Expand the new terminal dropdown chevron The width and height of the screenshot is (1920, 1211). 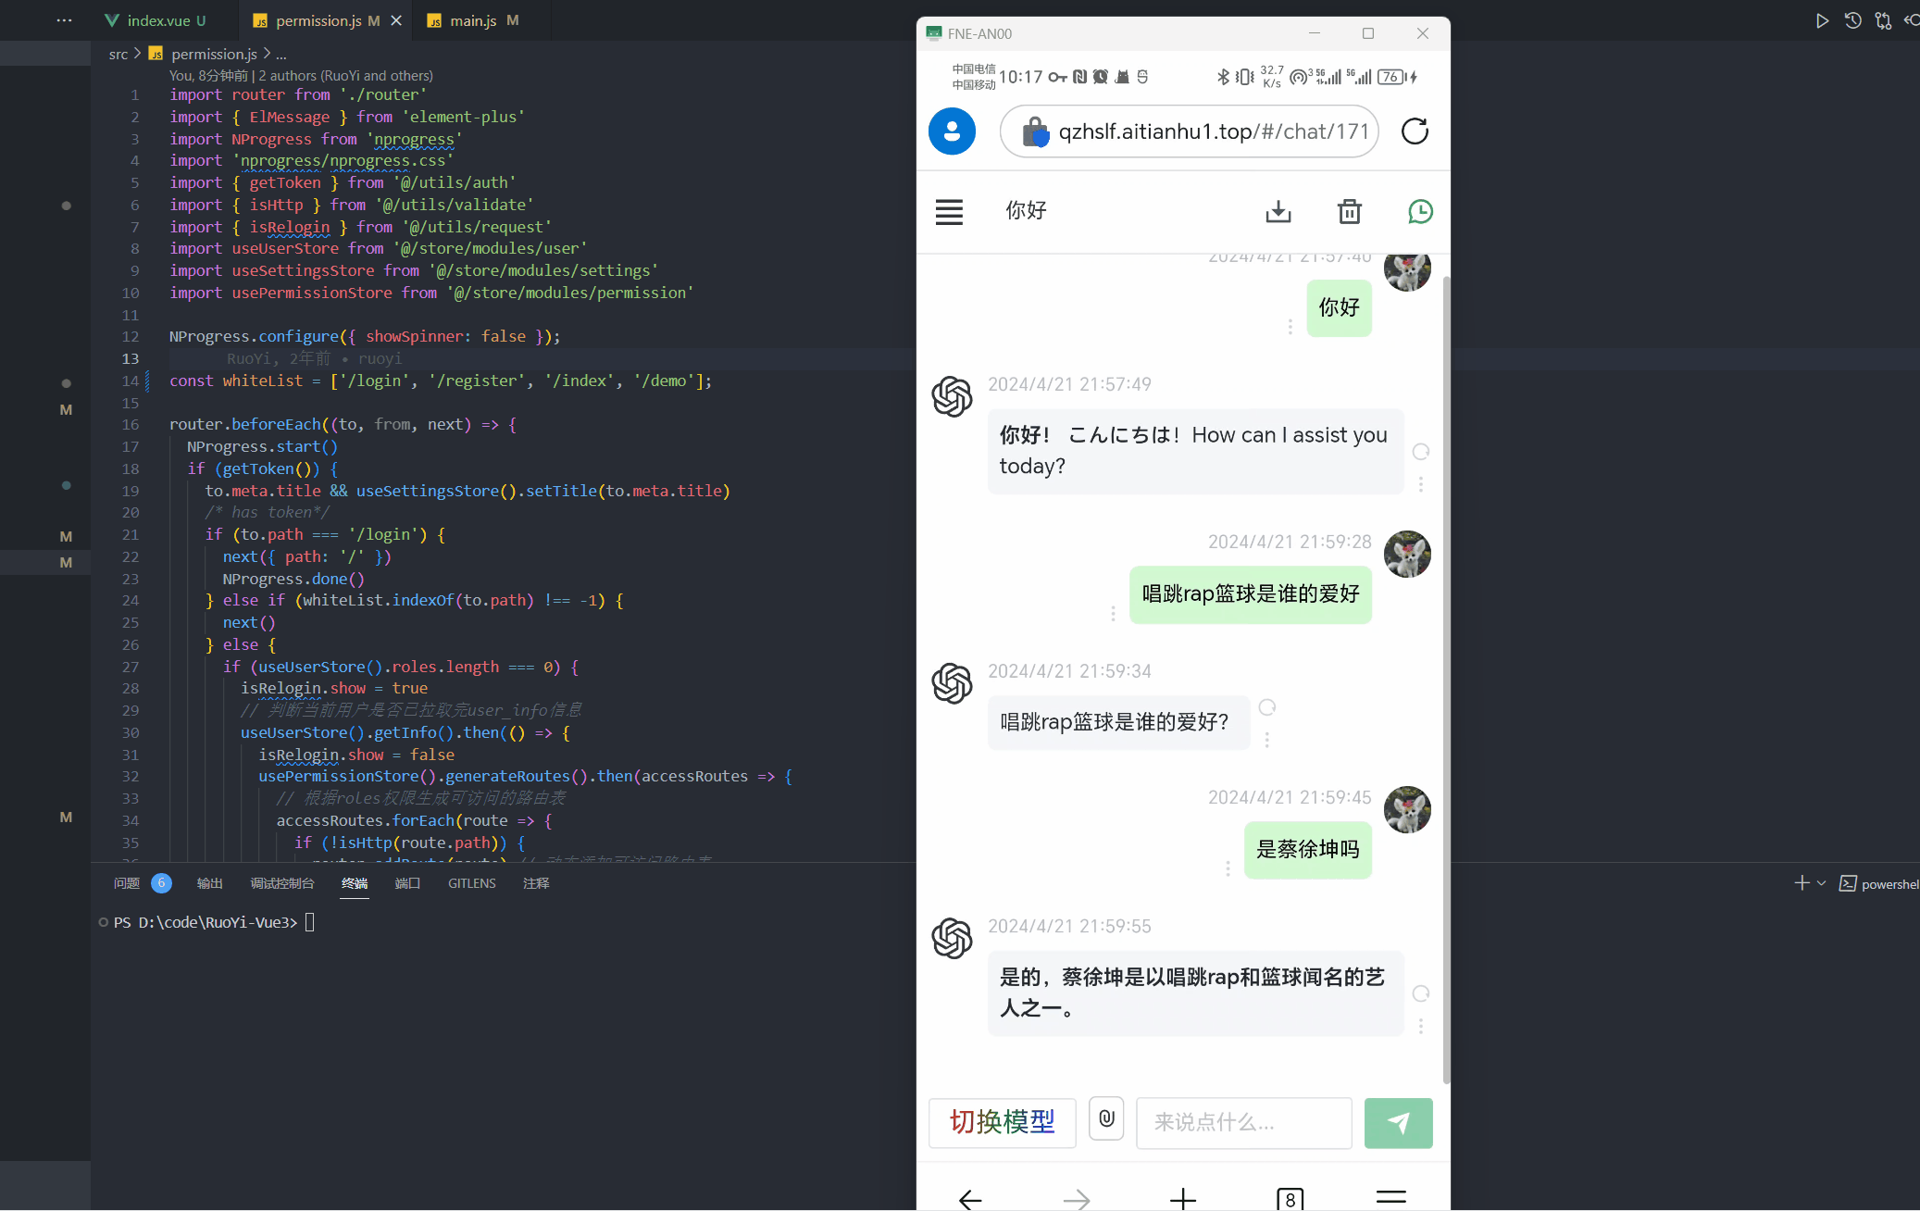point(1822,883)
